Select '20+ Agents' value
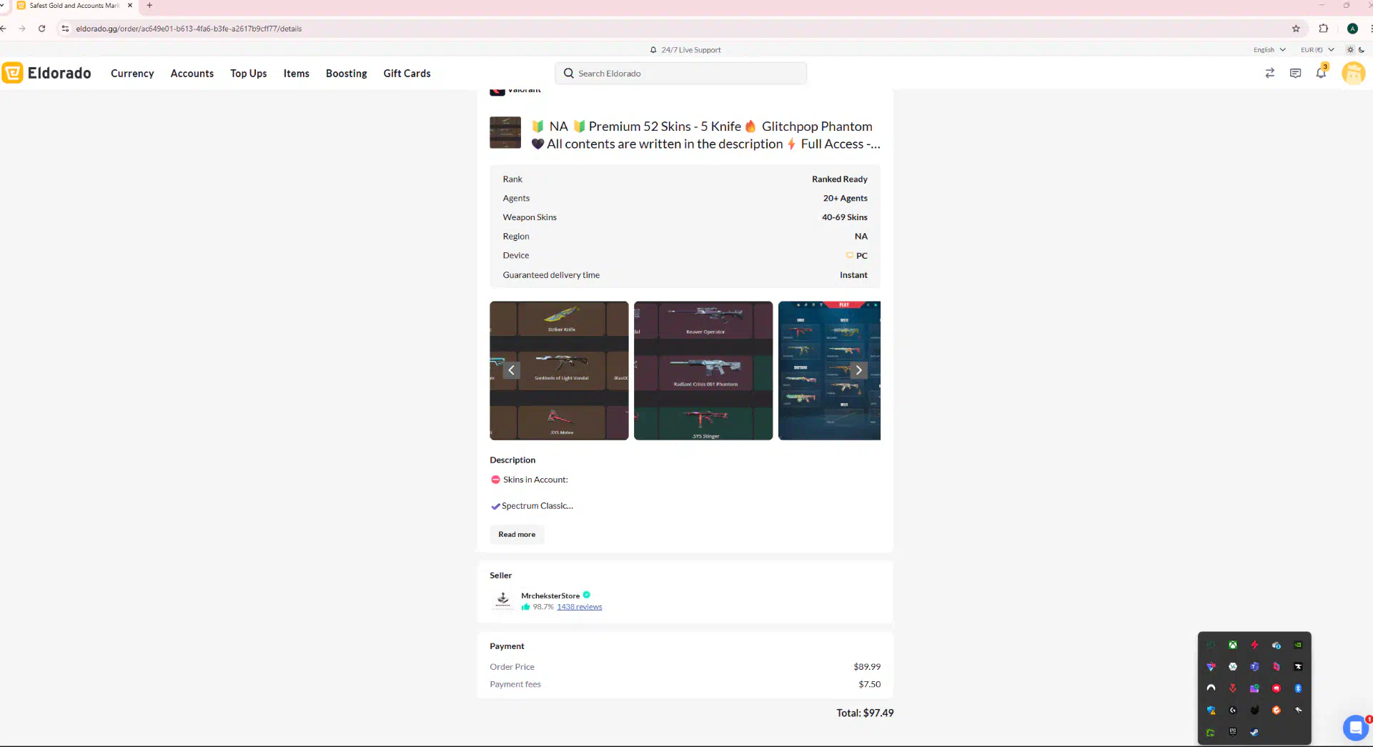1373x747 pixels. point(845,198)
